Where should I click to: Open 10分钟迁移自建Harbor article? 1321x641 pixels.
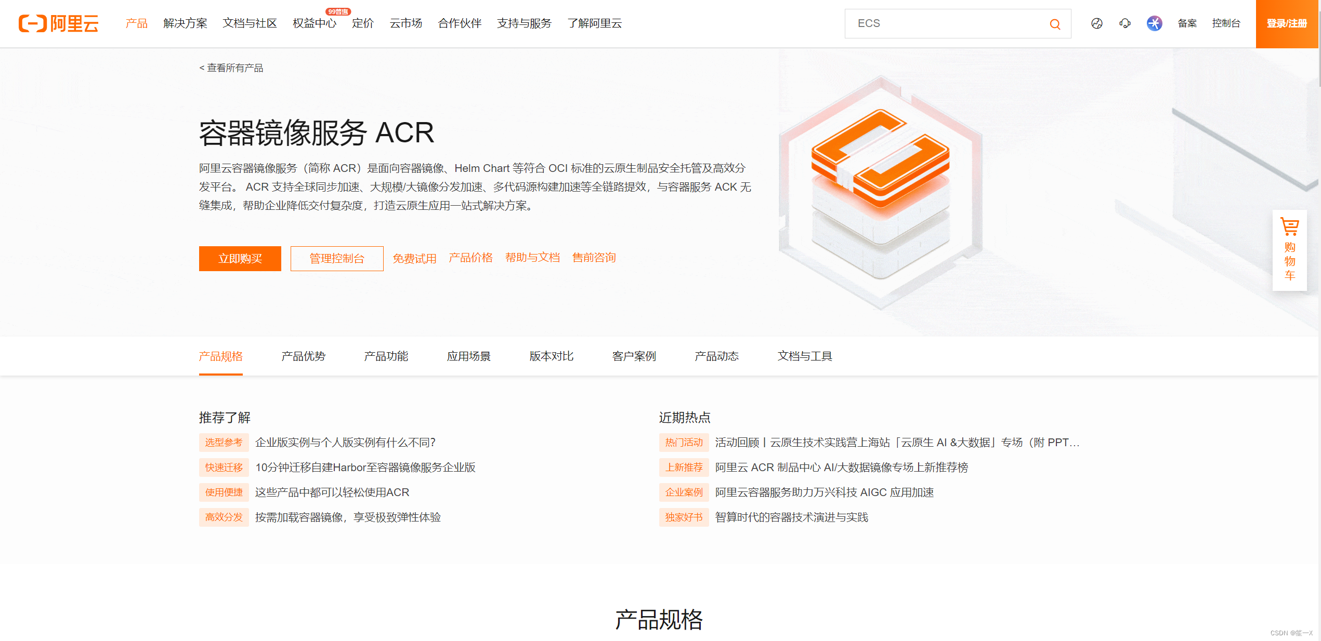(365, 468)
